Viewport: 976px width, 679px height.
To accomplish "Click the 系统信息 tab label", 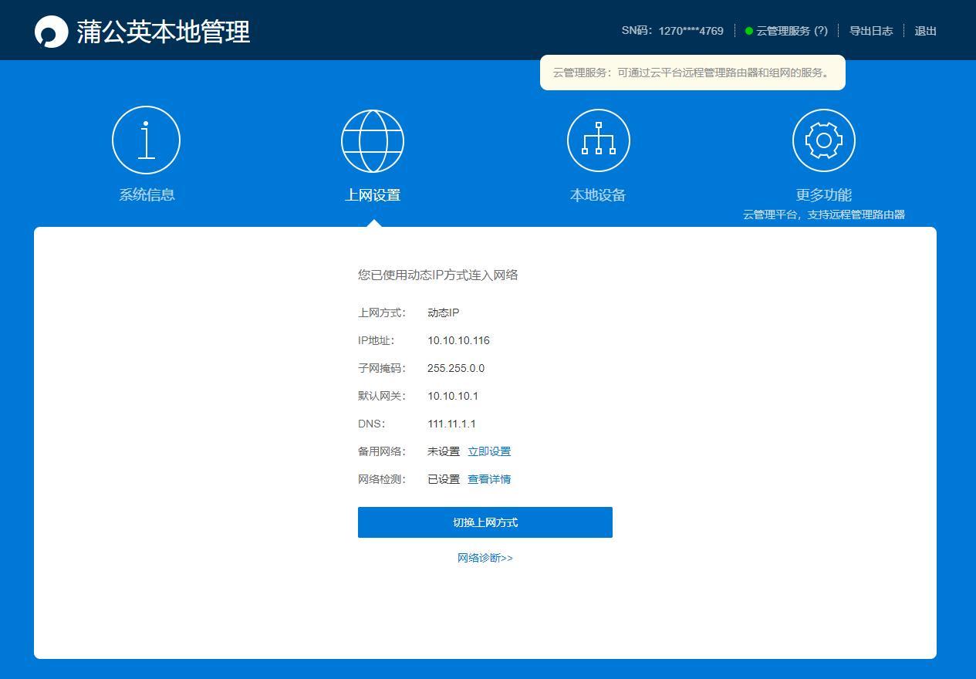I will click(x=147, y=195).
